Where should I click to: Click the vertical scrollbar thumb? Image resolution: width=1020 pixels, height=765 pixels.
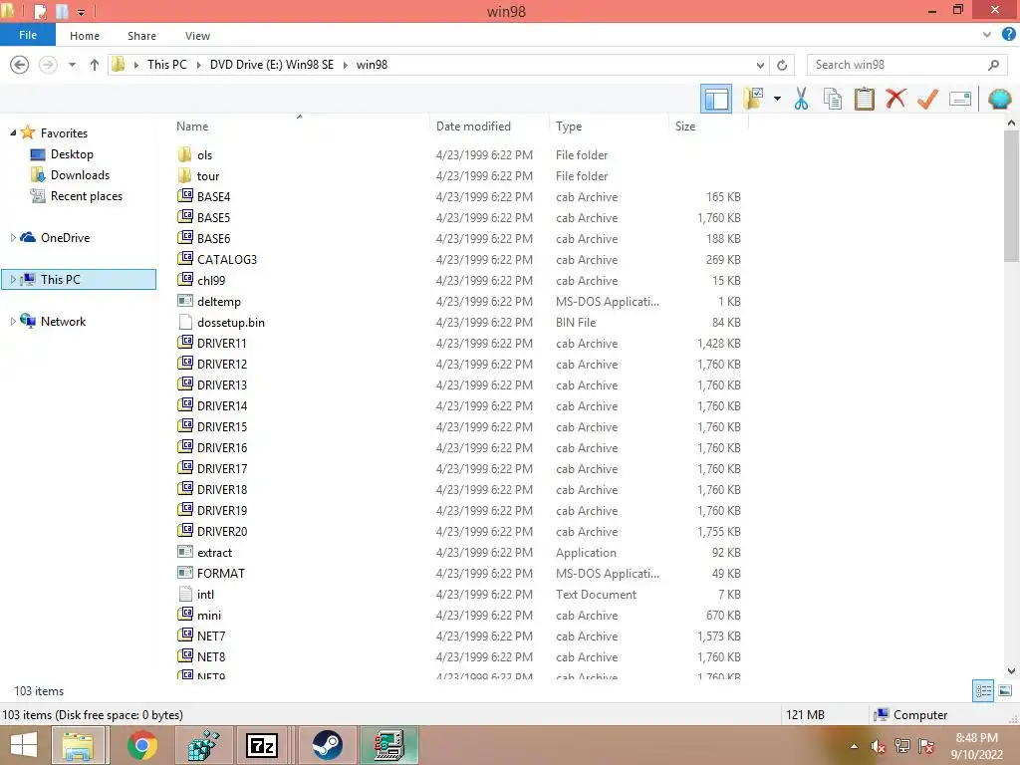1011,196
